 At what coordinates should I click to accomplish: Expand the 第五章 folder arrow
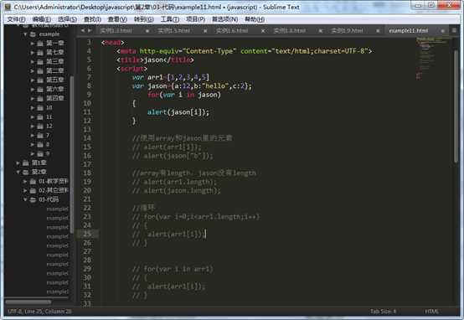point(33,80)
